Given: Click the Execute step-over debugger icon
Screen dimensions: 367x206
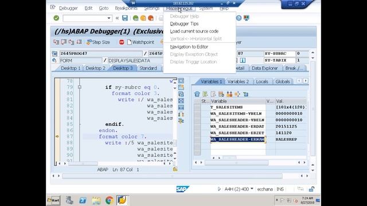Looking at the screenshot, I should 64,42.
